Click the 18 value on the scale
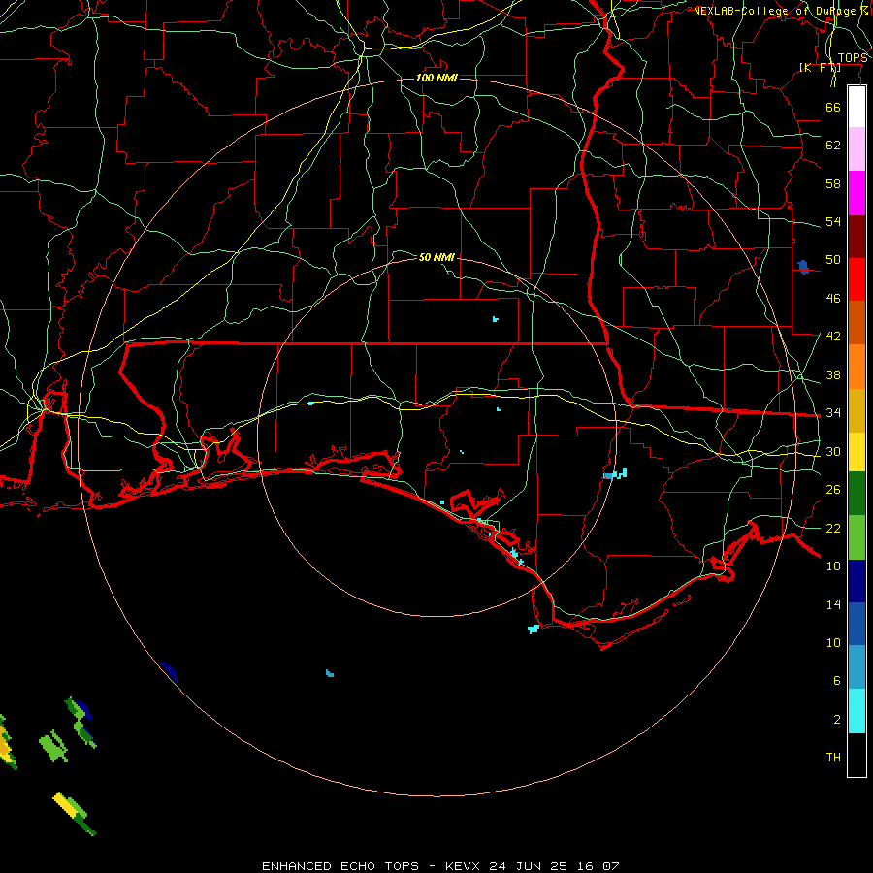873x873 pixels. pyautogui.click(x=833, y=566)
